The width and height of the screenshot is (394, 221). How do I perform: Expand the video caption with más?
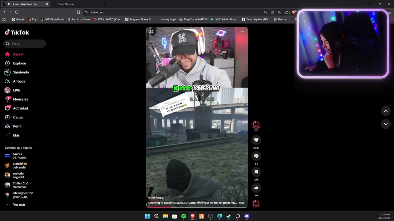[242, 203]
